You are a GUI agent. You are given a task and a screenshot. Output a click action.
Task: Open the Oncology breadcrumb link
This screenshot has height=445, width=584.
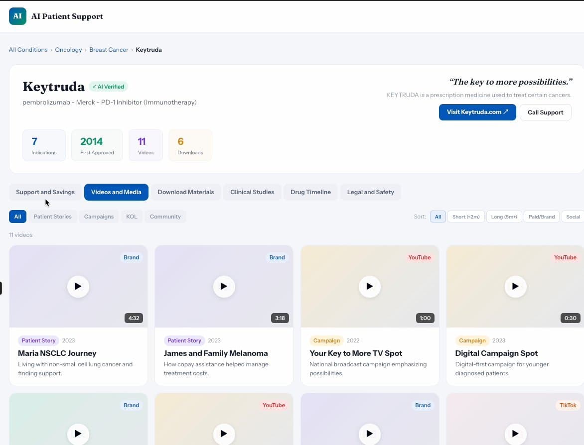(68, 49)
